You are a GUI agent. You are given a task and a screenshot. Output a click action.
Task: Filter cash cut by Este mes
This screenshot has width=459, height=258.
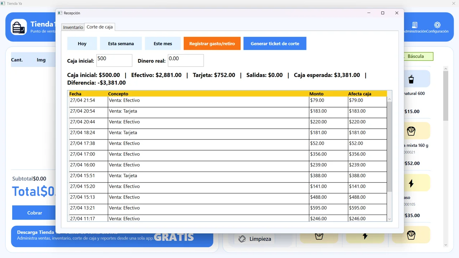[163, 43]
